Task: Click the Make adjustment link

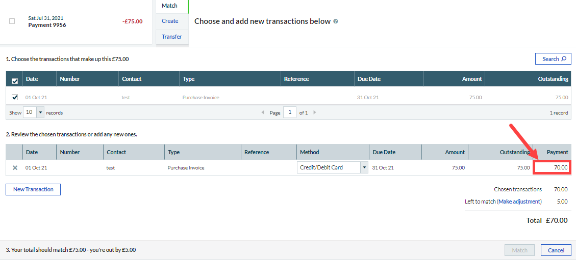Action: 519,201
